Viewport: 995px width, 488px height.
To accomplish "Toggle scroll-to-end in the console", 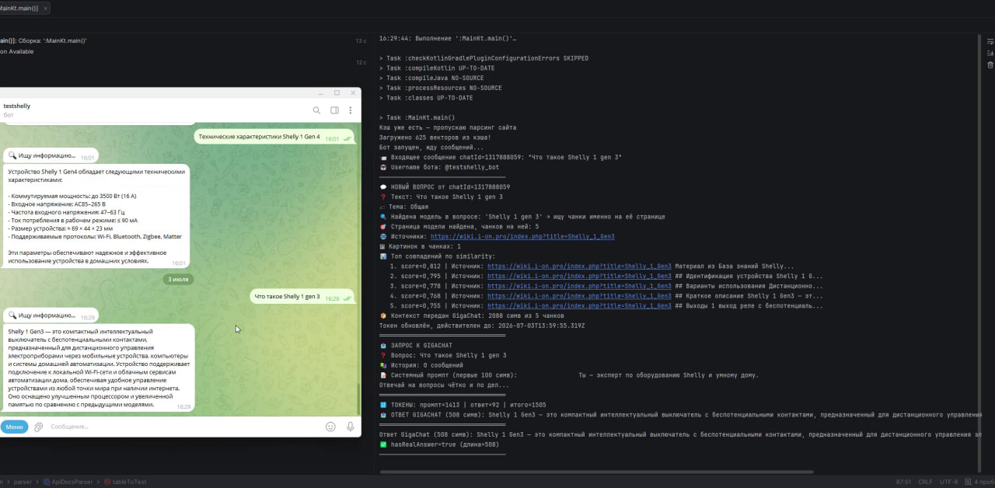I will point(990,53).
